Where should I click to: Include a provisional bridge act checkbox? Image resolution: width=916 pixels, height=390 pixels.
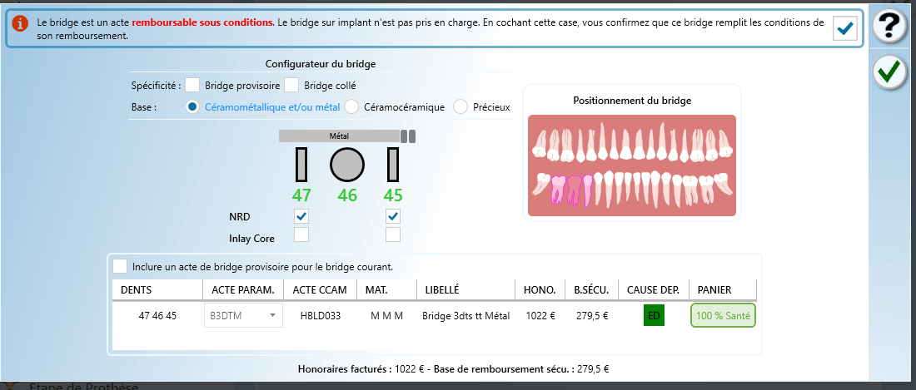pos(121,266)
